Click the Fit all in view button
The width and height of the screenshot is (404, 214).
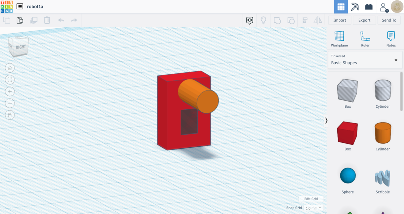pos(10,80)
